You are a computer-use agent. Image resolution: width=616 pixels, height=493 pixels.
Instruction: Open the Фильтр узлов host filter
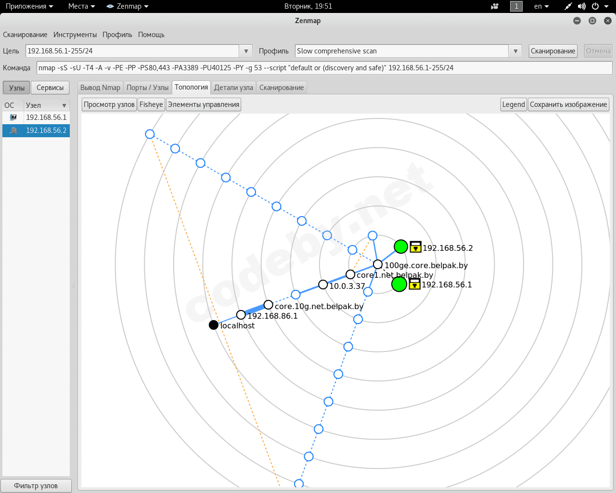(36, 486)
